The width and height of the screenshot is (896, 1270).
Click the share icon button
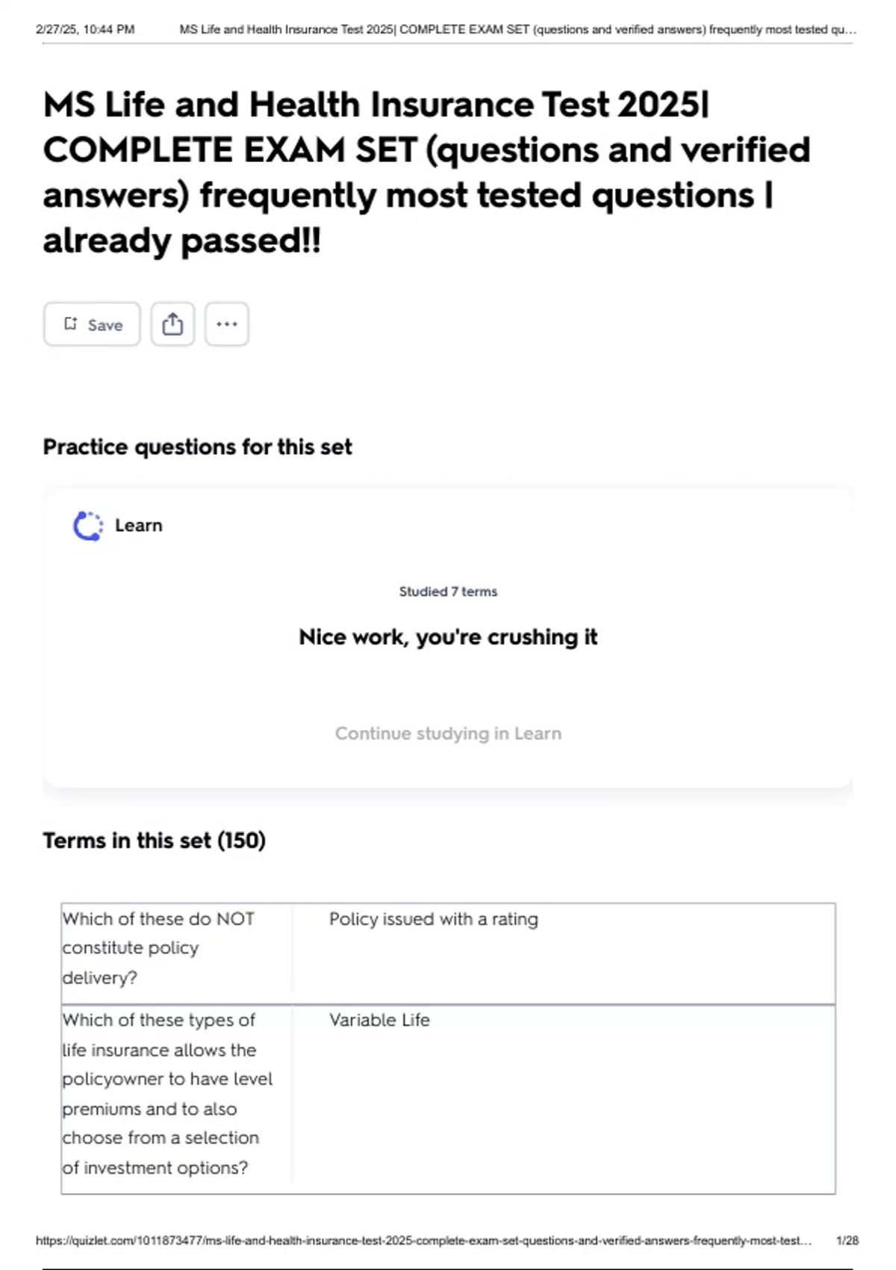[172, 324]
